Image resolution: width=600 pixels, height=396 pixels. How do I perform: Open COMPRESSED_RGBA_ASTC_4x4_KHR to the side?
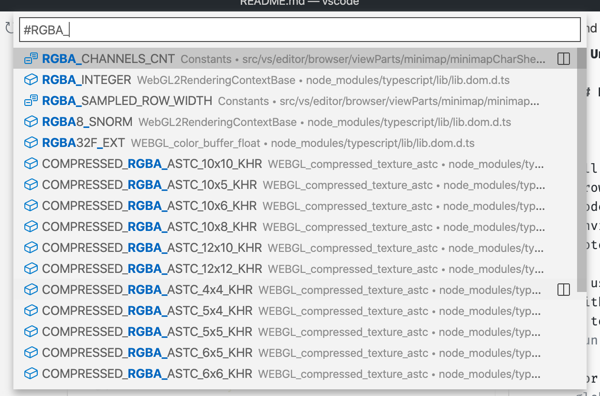564,289
